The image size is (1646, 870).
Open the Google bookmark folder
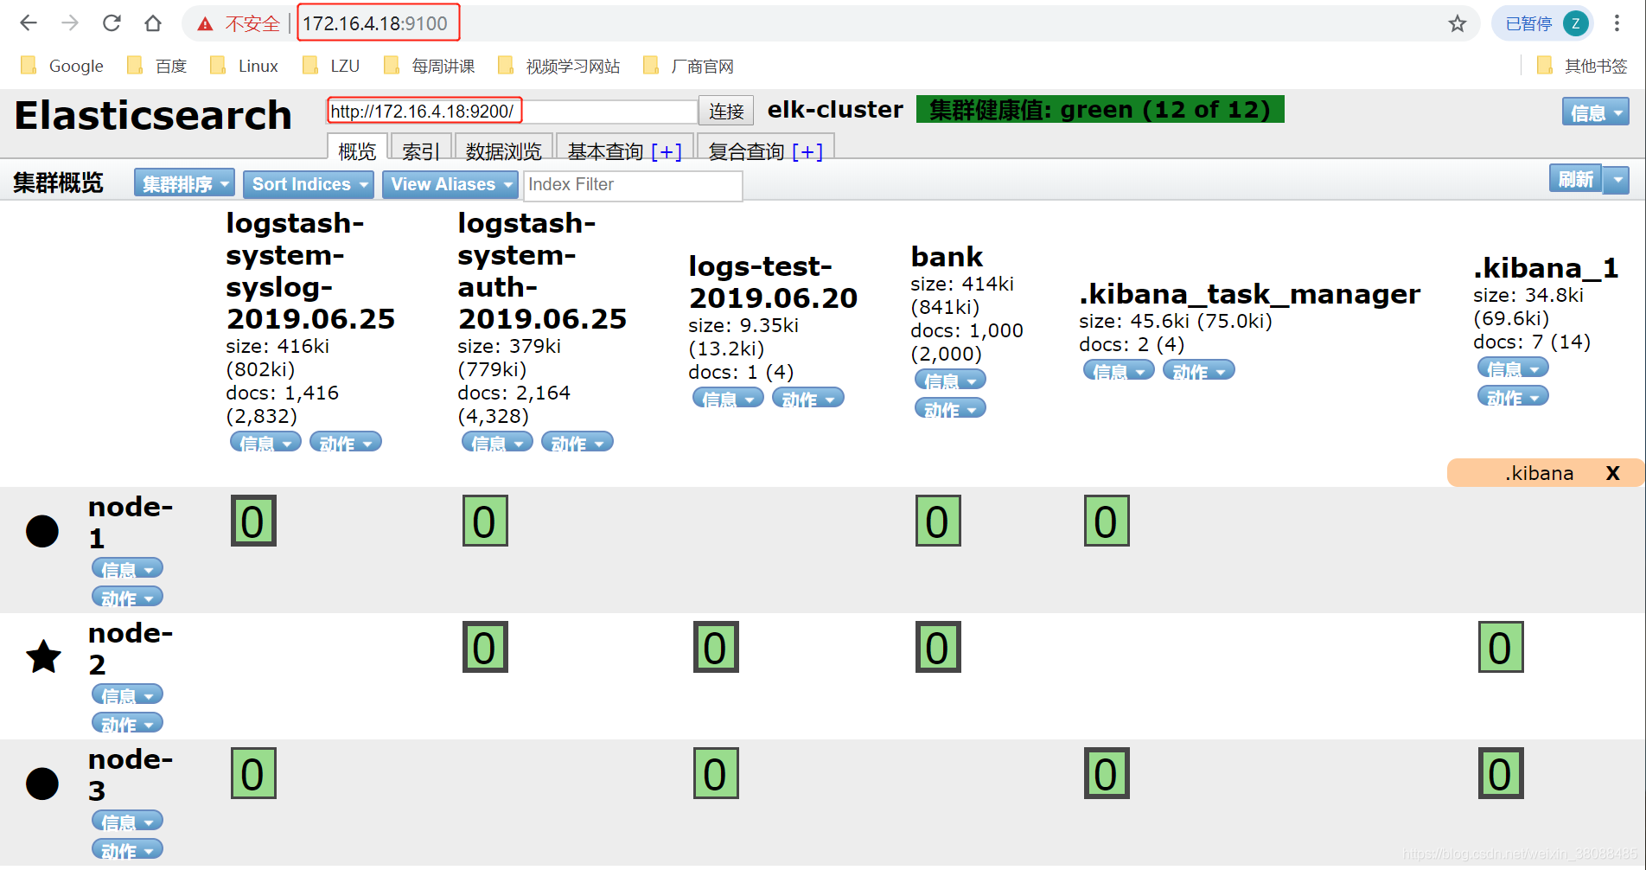click(62, 66)
